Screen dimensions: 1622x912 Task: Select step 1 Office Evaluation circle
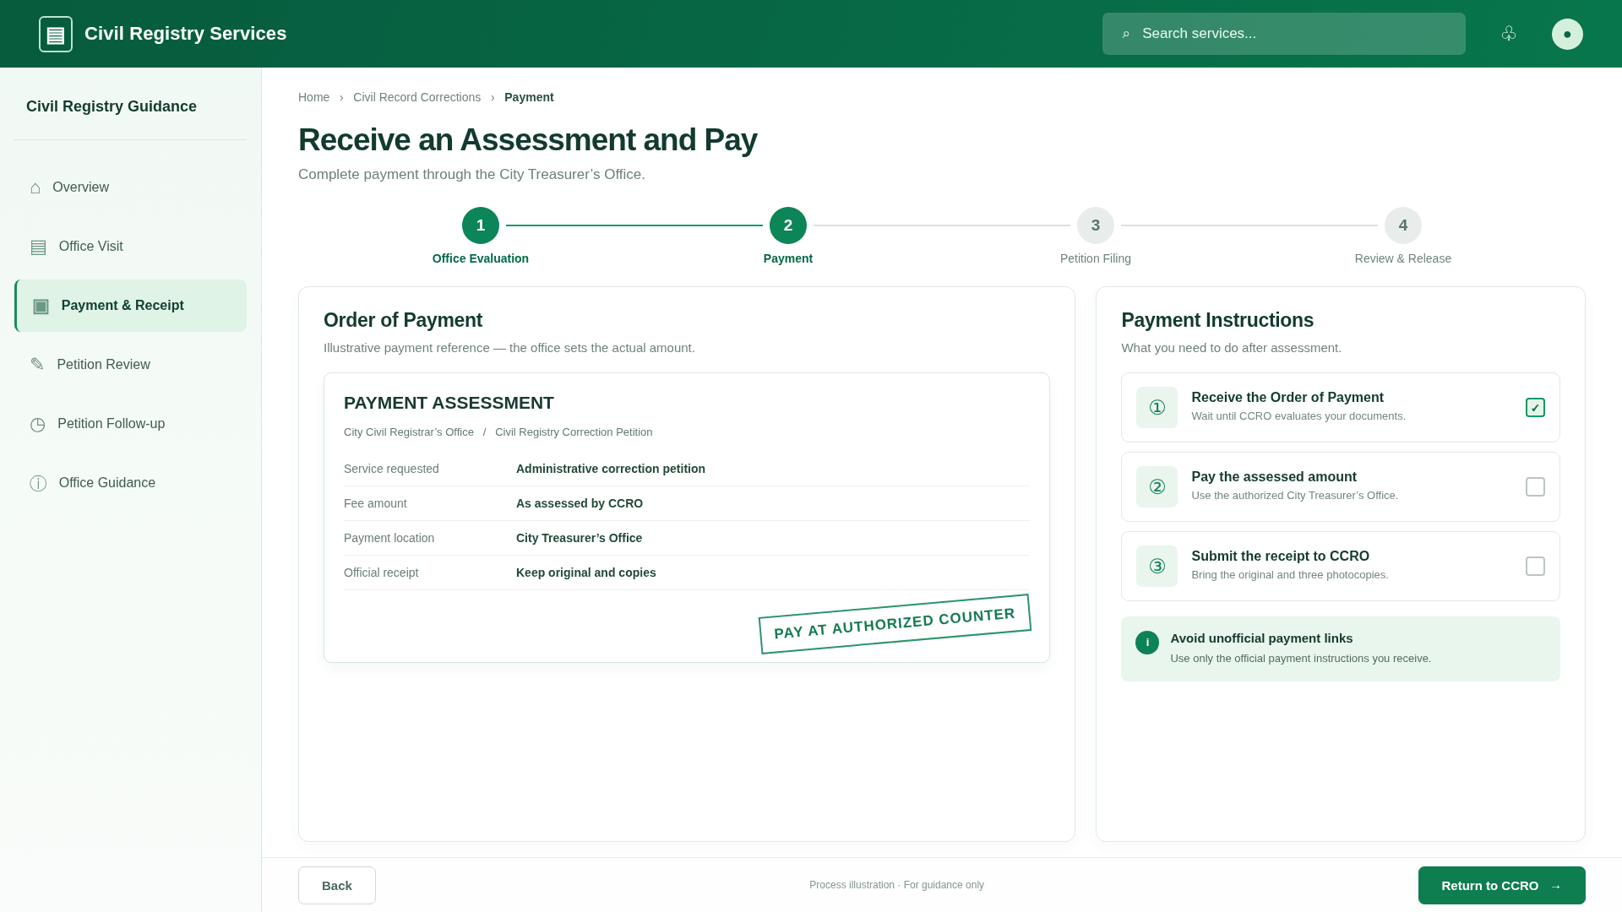481,225
